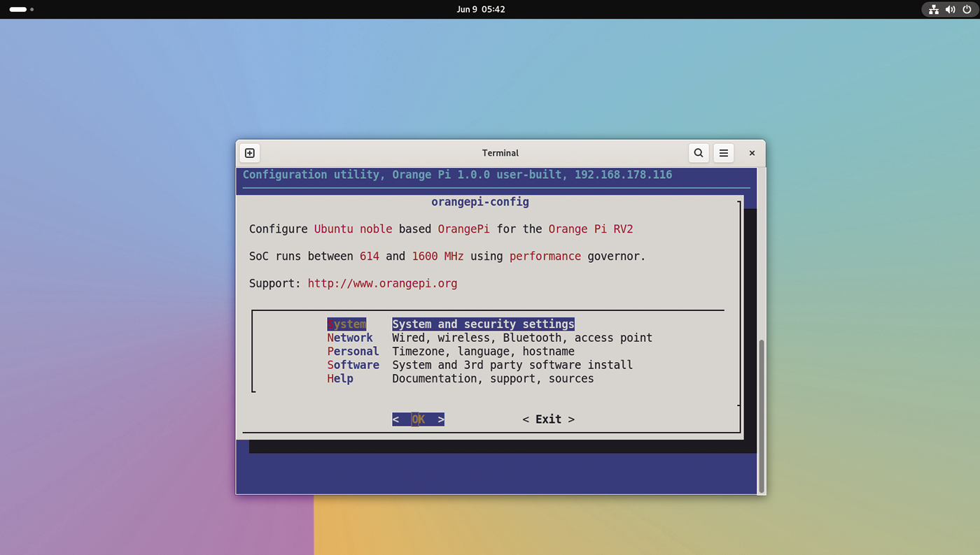Click the network tray icon
Screen dimensions: 980x555
pyautogui.click(x=934, y=9)
